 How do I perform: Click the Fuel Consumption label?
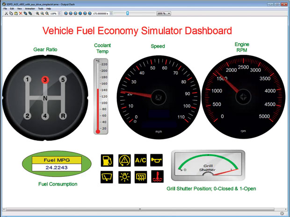coord(58,184)
